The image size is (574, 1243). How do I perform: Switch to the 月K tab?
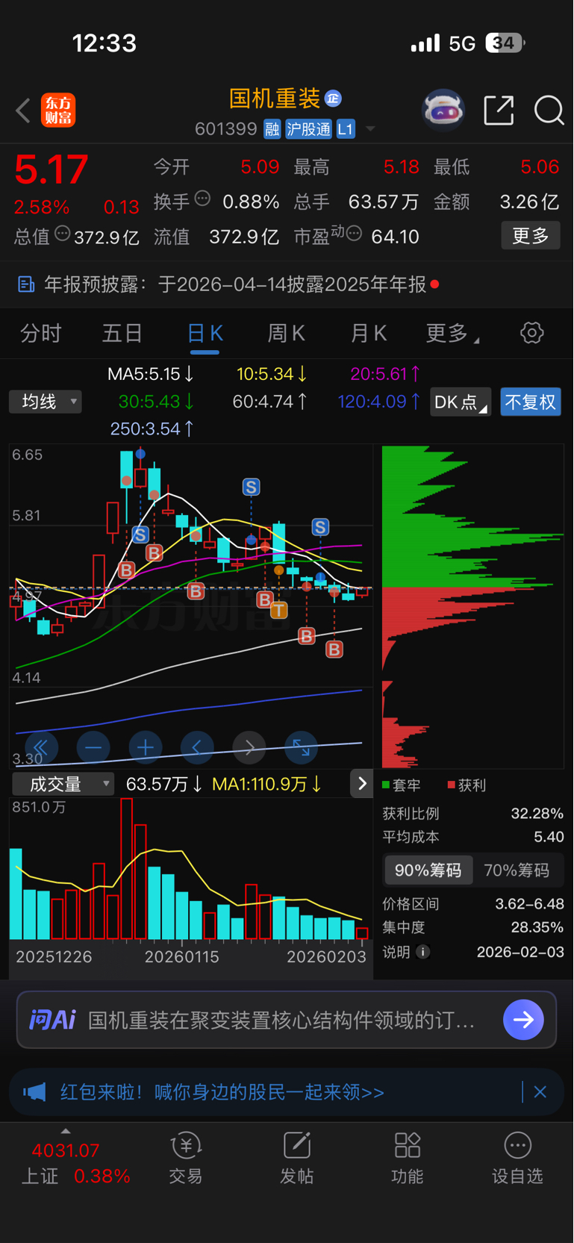(369, 333)
